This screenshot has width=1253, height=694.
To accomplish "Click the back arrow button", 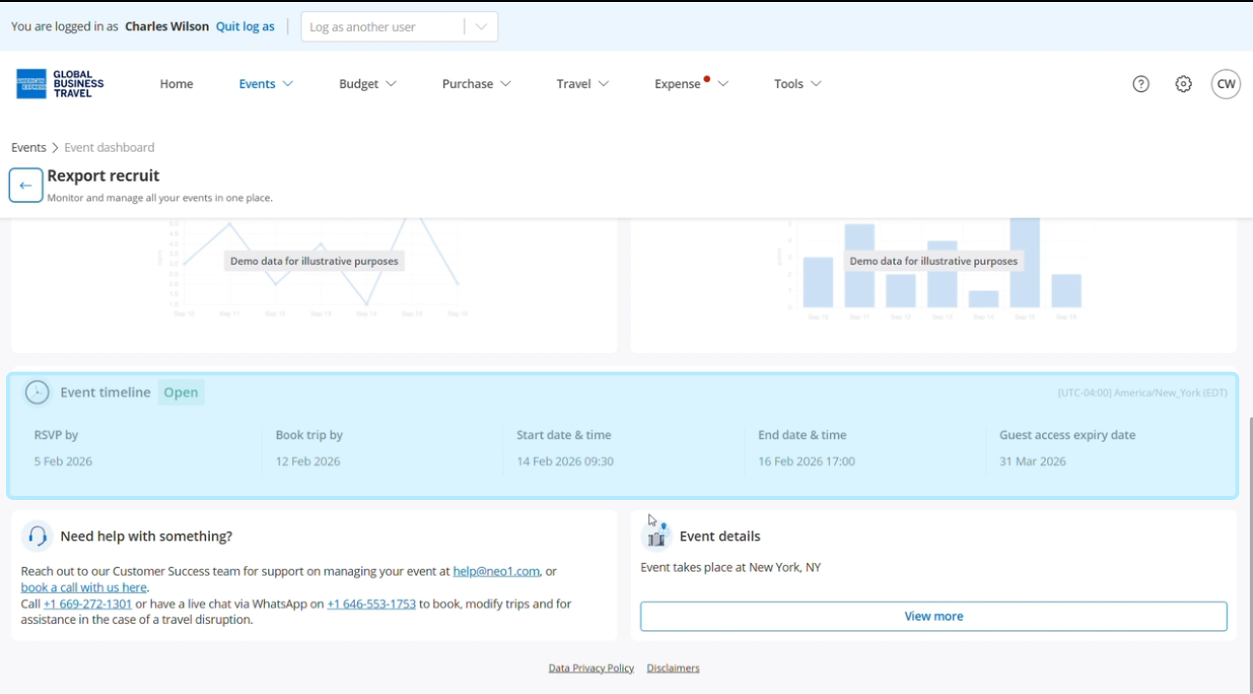I will point(26,185).
